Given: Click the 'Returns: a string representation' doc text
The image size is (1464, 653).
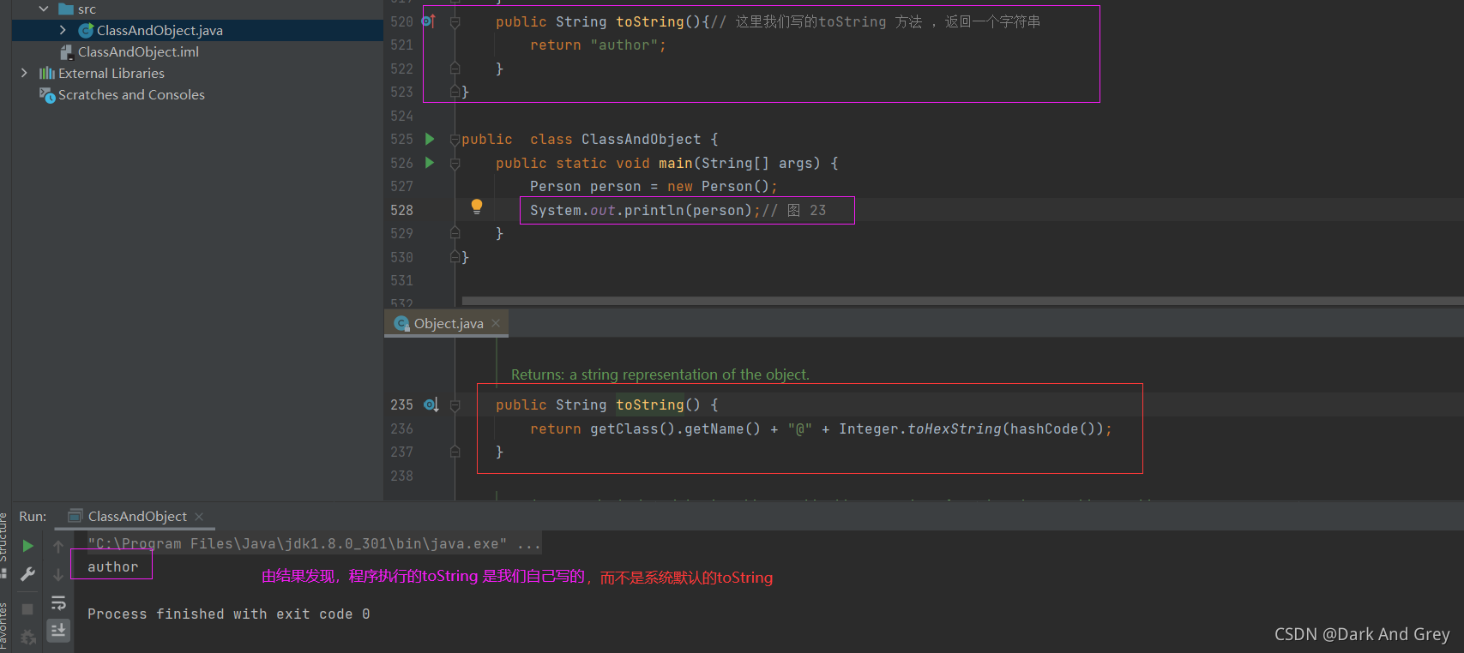Looking at the screenshot, I should [x=660, y=374].
